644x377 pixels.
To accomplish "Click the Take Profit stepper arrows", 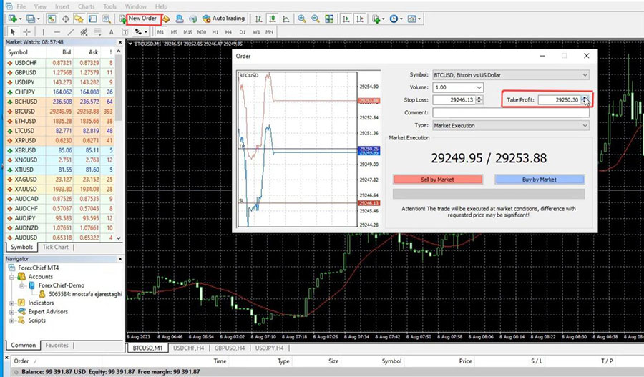I will (x=585, y=100).
